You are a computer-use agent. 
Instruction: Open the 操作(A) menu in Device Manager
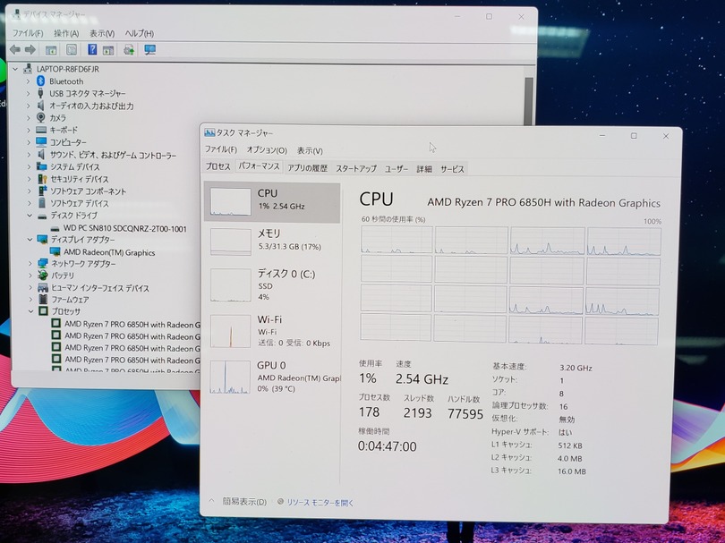(66, 33)
